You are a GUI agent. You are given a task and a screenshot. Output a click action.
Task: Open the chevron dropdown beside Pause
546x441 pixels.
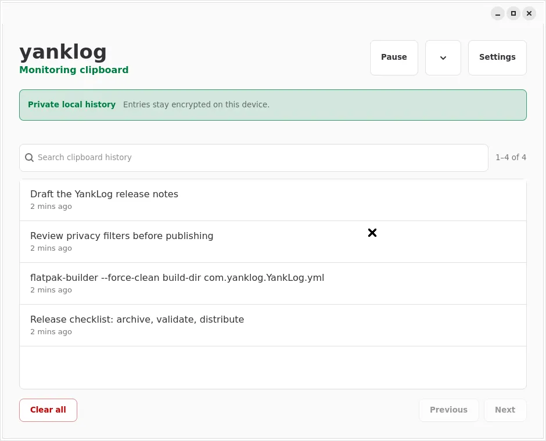443,57
